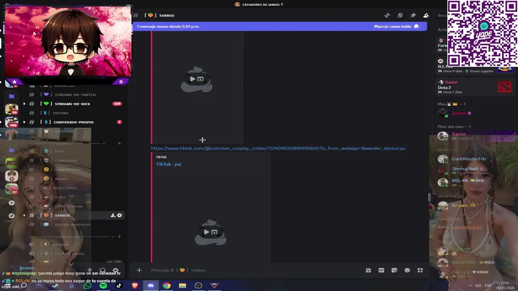The image size is (518, 291).
Task: Open the streams-de-kick channel
Action: click(x=75, y=104)
